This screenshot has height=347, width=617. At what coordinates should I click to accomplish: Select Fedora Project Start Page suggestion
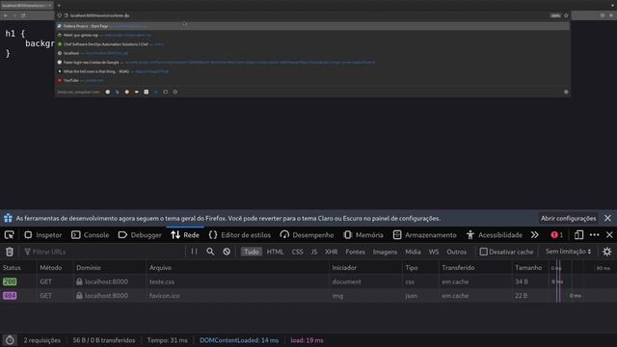coord(312,26)
